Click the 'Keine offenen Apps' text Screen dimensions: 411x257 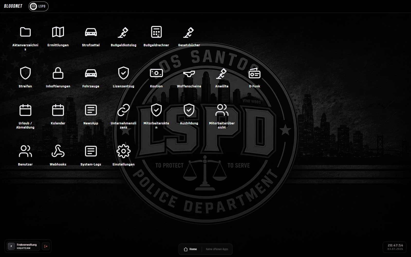point(217,249)
